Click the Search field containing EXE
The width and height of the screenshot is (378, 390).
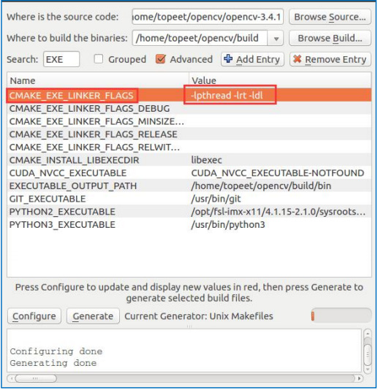click(x=61, y=59)
